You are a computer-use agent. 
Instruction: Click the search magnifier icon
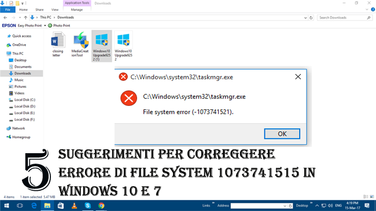pos(368,17)
